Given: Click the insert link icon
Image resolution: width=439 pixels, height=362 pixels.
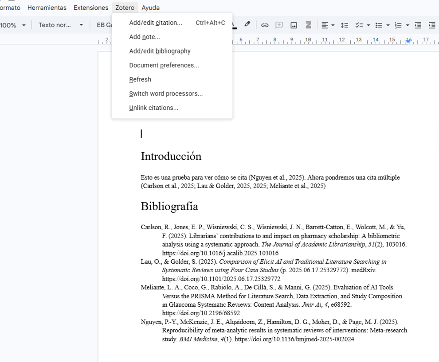Looking at the screenshot, I should coord(265,25).
